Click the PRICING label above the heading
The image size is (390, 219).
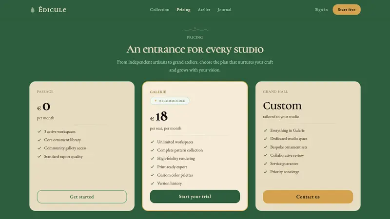point(195,37)
